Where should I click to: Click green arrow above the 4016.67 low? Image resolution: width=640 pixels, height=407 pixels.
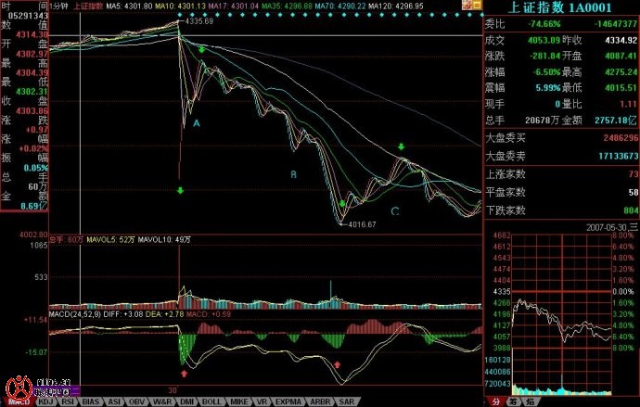pyautogui.click(x=341, y=203)
